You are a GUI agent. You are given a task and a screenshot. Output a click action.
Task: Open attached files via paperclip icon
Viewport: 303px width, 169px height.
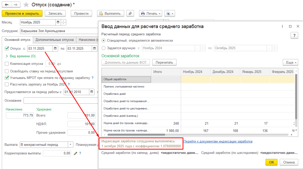coord(130,14)
